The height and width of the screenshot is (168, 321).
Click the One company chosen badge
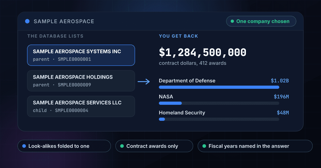pyautogui.click(x=261, y=21)
